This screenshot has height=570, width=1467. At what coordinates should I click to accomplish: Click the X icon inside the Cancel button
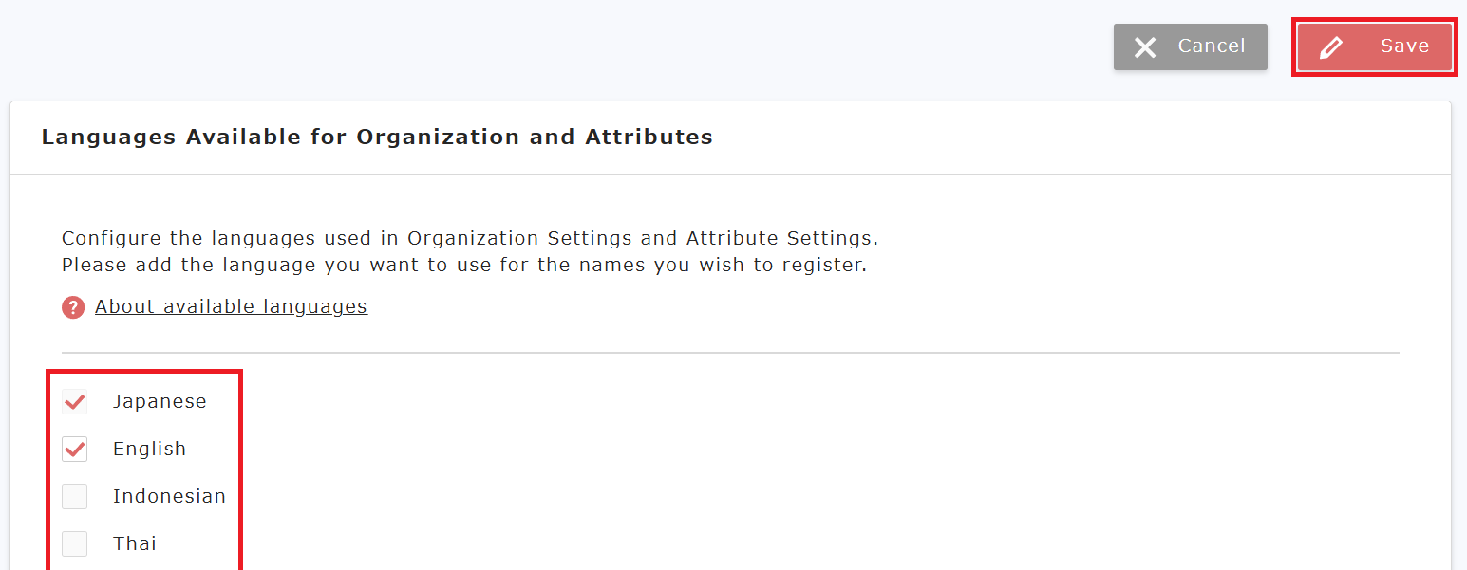[1146, 46]
